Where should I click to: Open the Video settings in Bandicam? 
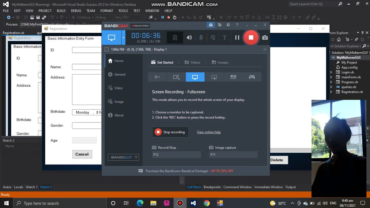coord(115,88)
